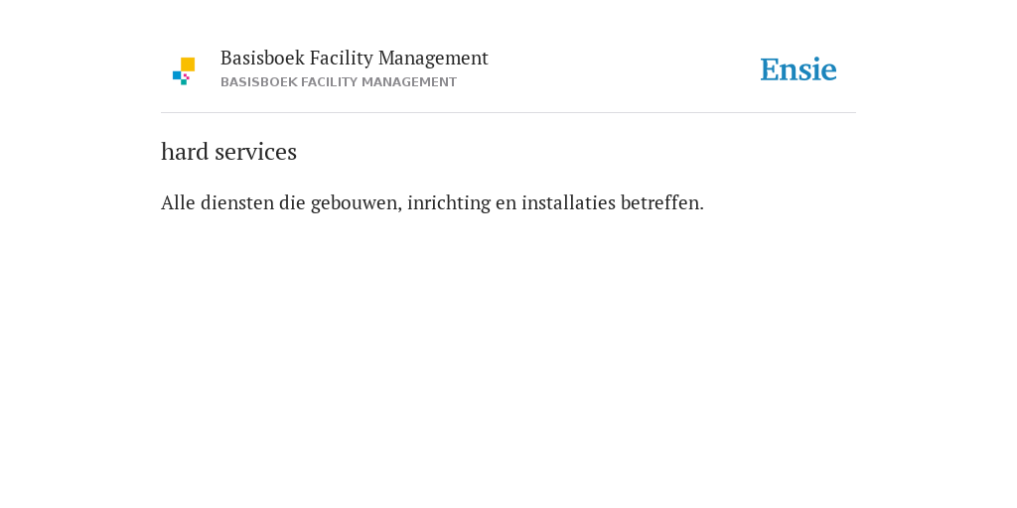This screenshot has height=508, width=1017.
Task: Click the word 'services' in the heading
Action: pyautogui.click(x=255, y=152)
